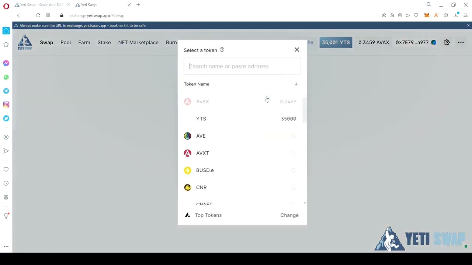Open wallet account 0x7E79...a977
The width and height of the screenshot is (472, 265).
(416, 42)
